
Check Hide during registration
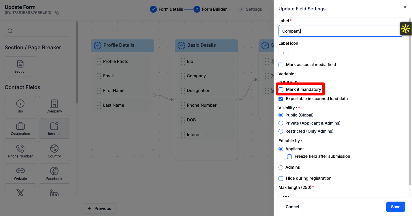coord(281,179)
